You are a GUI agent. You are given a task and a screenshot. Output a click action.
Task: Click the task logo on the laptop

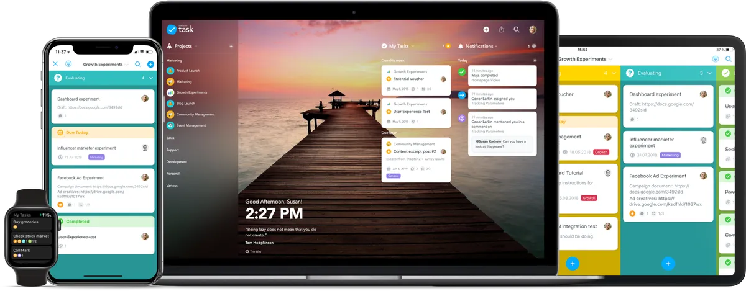pyautogui.click(x=181, y=29)
